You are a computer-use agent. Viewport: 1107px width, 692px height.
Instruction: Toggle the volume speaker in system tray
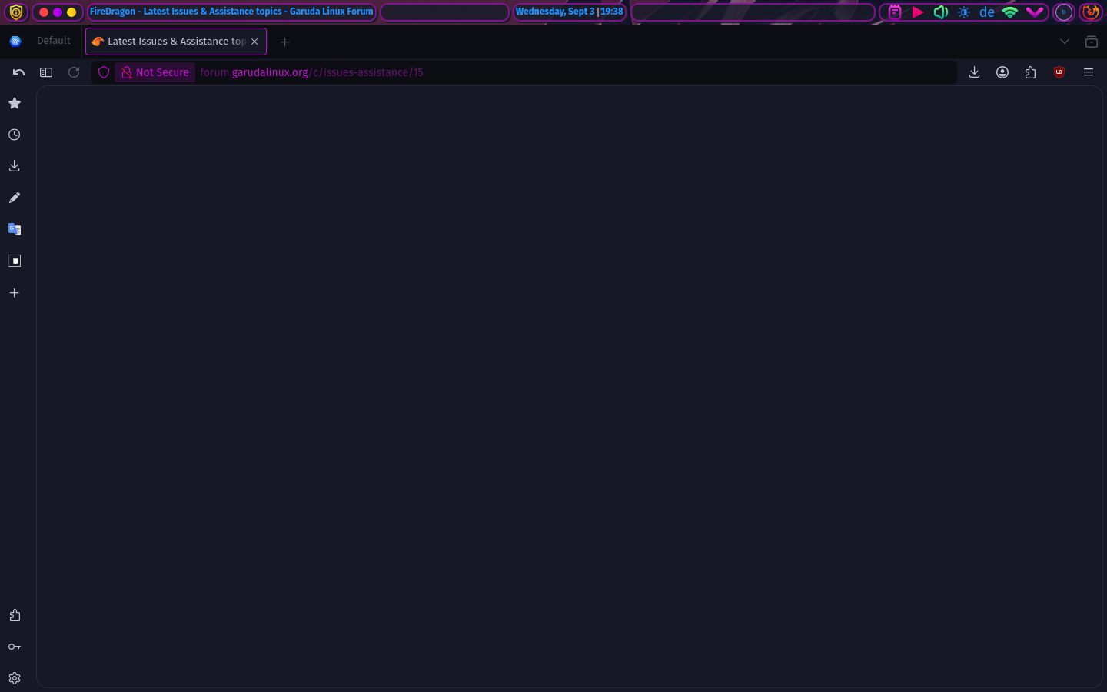coord(940,12)
